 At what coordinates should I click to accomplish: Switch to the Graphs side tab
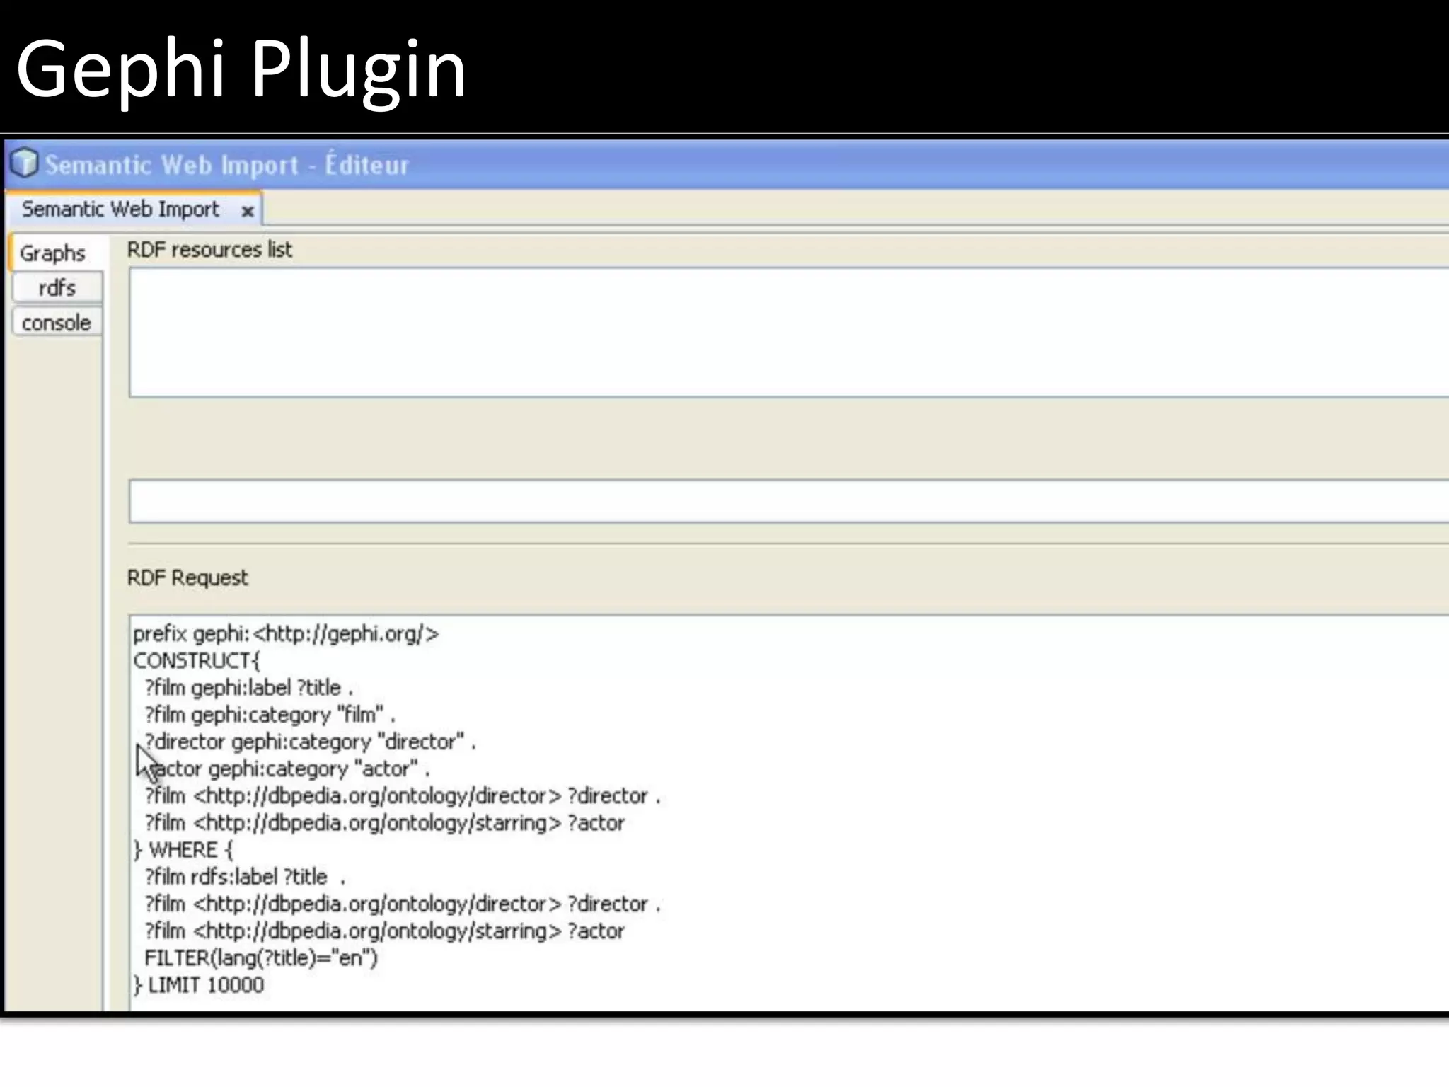click(x=53, y=253)
